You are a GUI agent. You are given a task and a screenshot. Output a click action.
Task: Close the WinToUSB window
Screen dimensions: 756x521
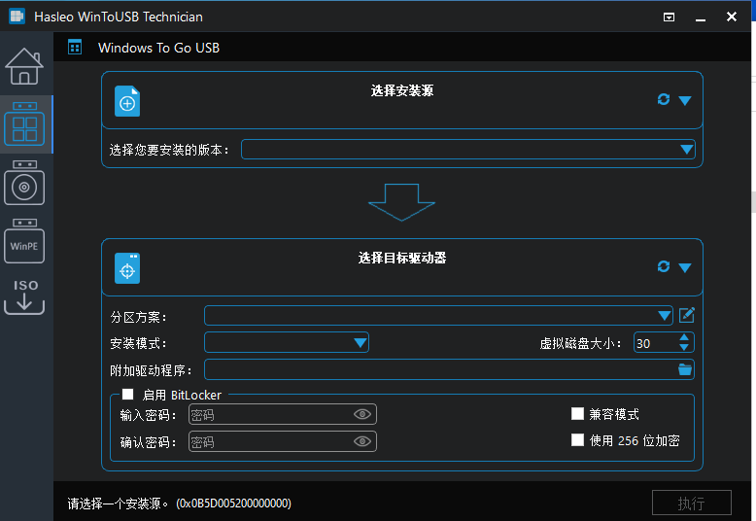coord(732,17)
